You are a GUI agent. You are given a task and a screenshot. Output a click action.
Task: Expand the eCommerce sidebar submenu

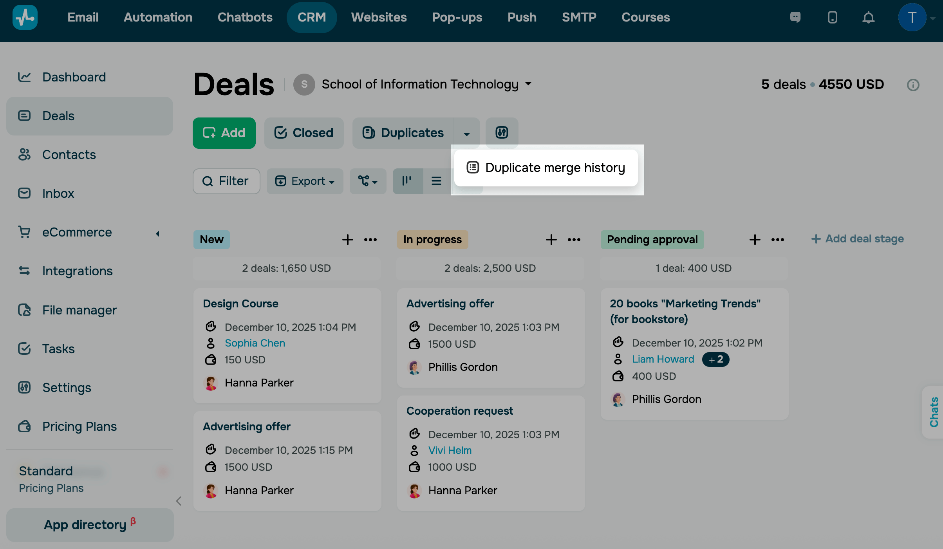pyautogui.click(x=157, y=233)
